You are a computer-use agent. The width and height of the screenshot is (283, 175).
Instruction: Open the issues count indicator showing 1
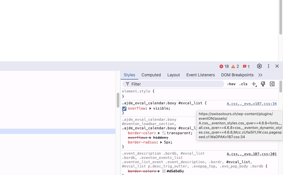[x=246, y=66]
